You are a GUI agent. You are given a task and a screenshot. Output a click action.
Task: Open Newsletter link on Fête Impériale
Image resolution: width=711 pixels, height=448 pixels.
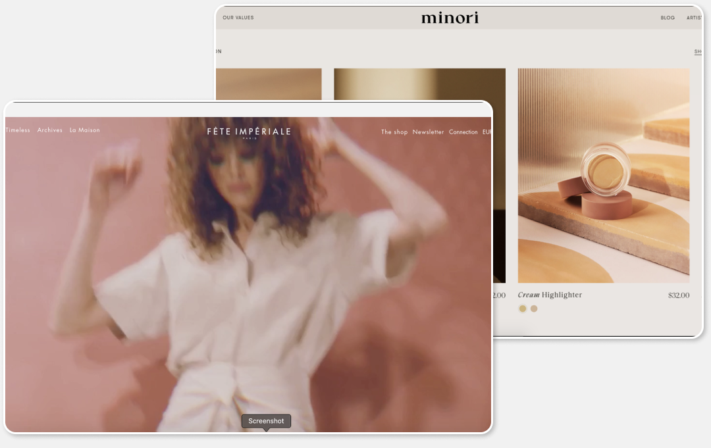[x=428, y=132]
